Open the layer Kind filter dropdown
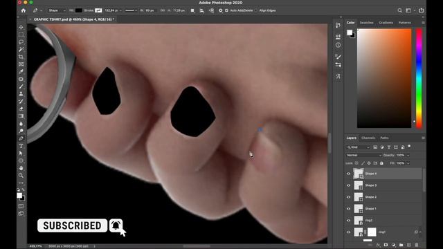Image resolution: width=443 pixels, height=249 pixels. 358,147
